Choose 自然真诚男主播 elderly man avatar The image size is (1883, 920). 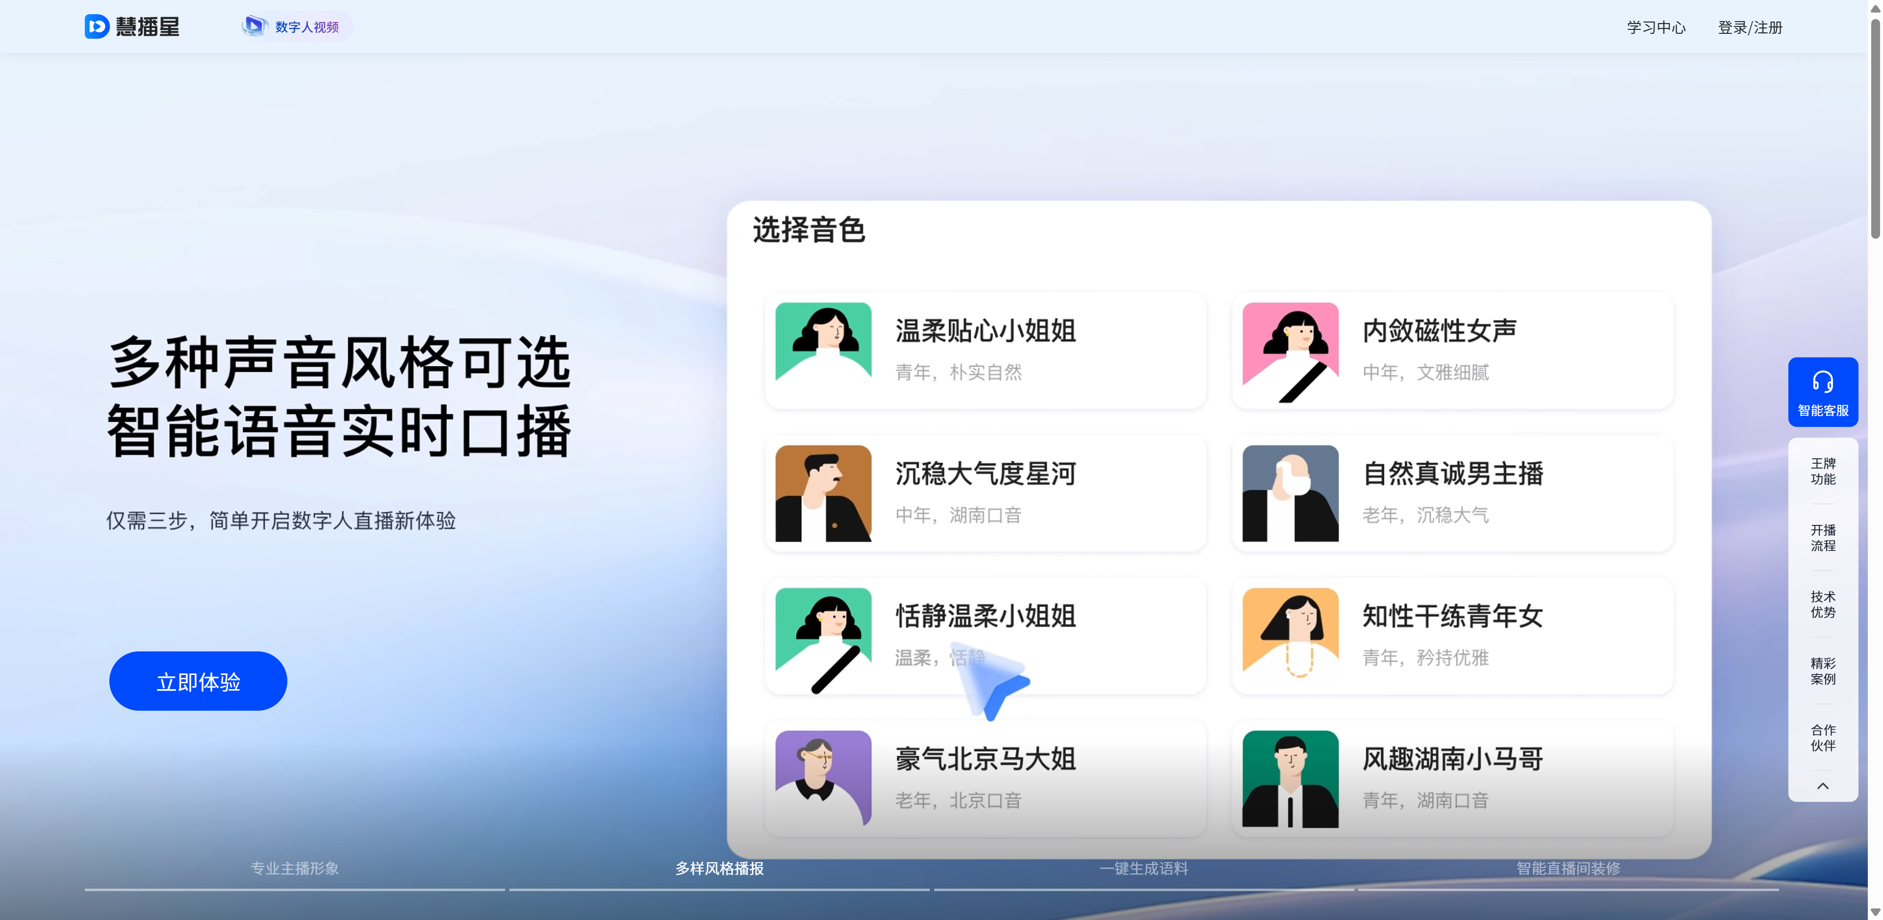(x=1290, y=493)
